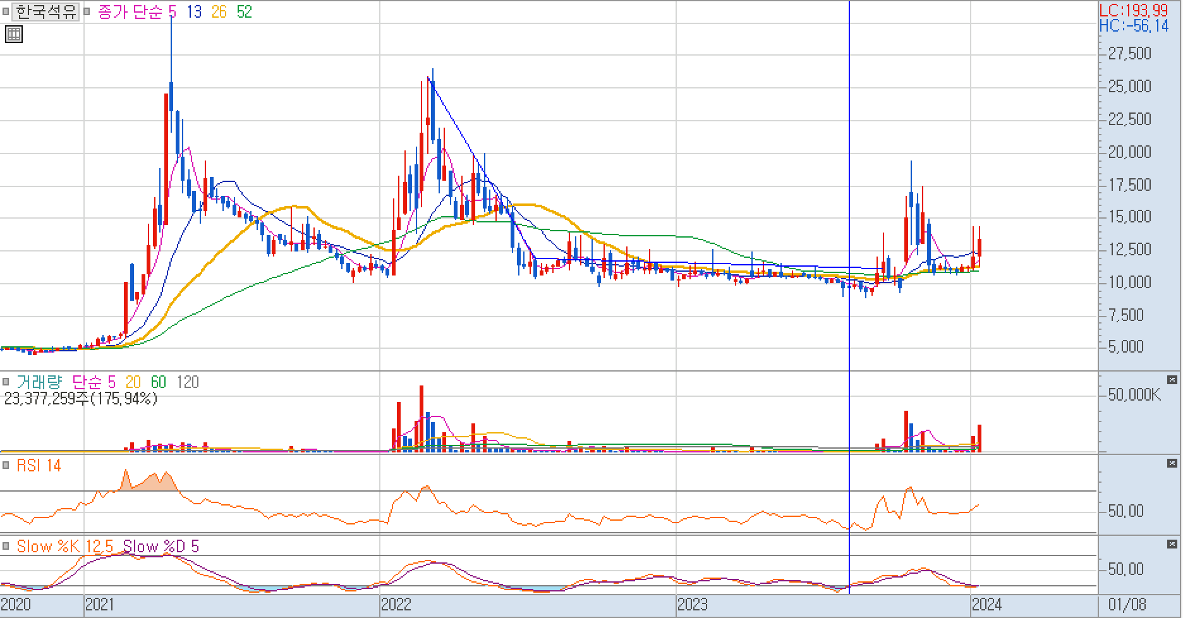Click the 2023 label on time axis
This screenshot has width=1183, height=618.
[693, 605]
